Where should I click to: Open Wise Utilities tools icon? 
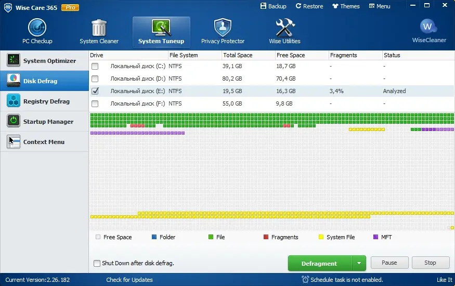[x=284, y=28]
